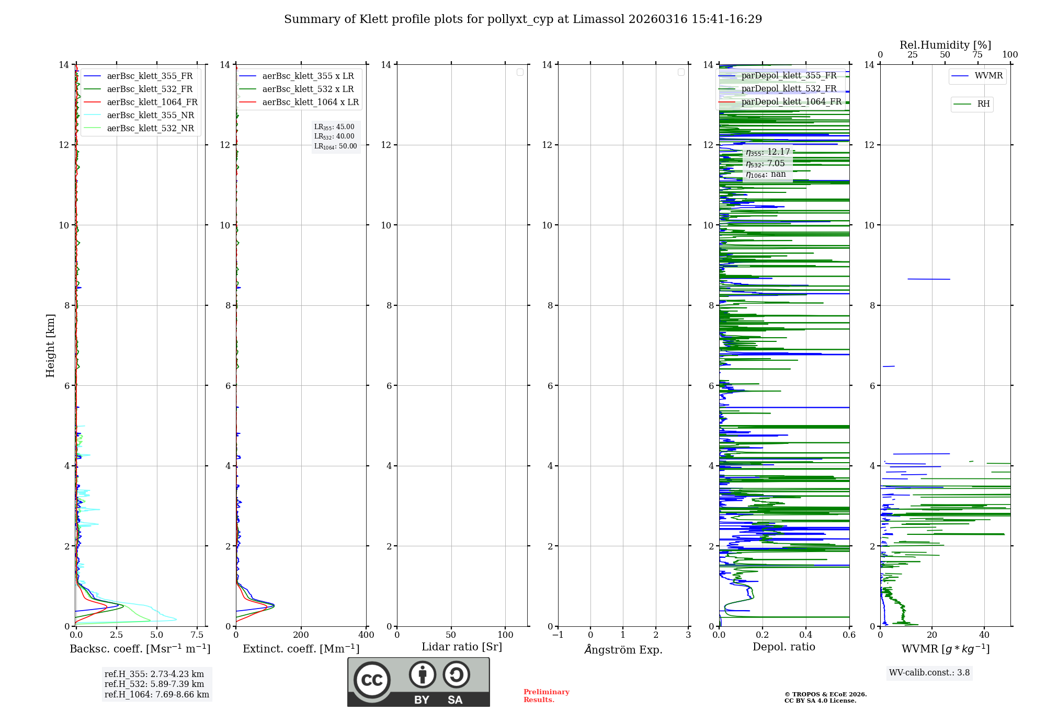Viewport: 1046px width, 711px height.
Task: Click the empty legend box in Ångström plot
Action: (681, 72)
